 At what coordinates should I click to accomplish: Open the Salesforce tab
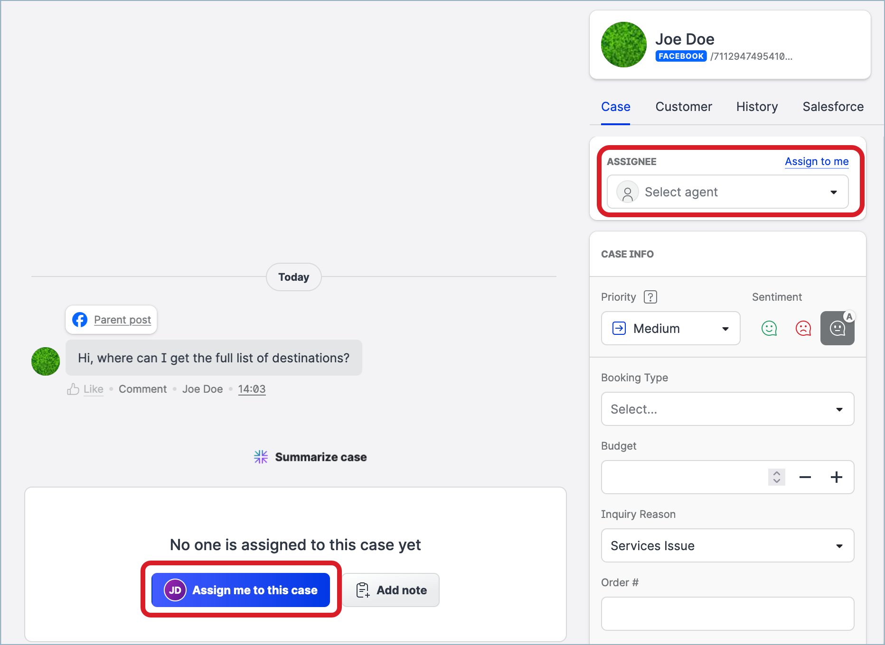tap(833, 107)
